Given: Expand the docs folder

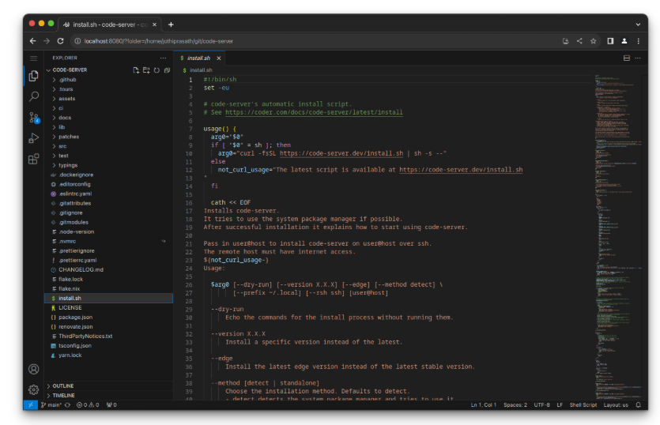Looking at the screenshot, I should [64, 118].
